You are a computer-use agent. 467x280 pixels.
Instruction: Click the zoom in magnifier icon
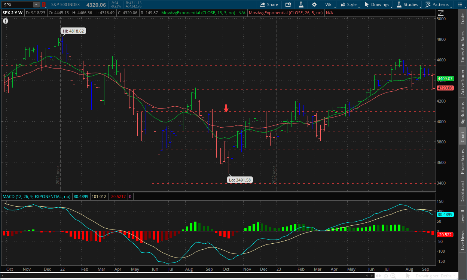394,276
